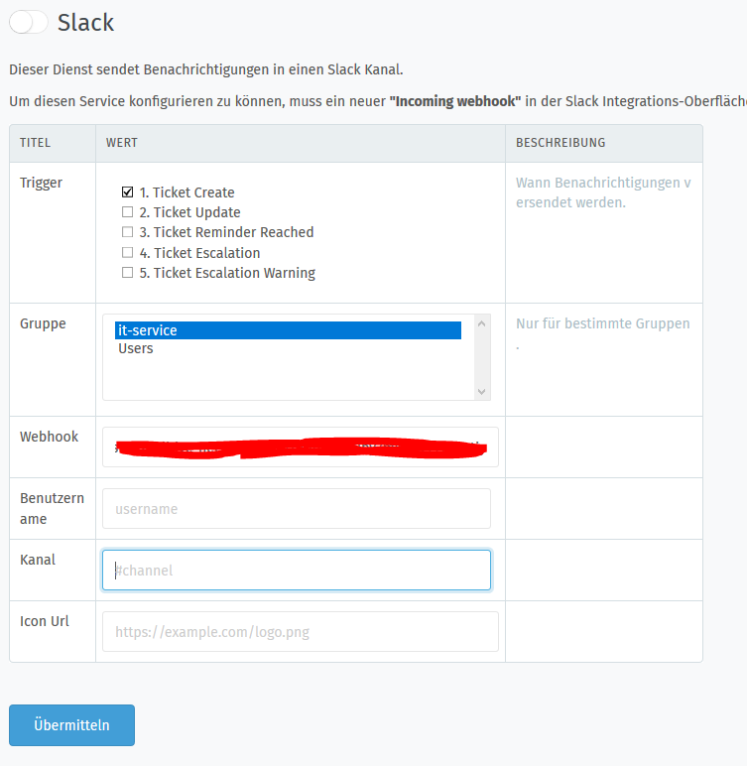Check the Ticket Escalation trigger

[x=127, y=253]
